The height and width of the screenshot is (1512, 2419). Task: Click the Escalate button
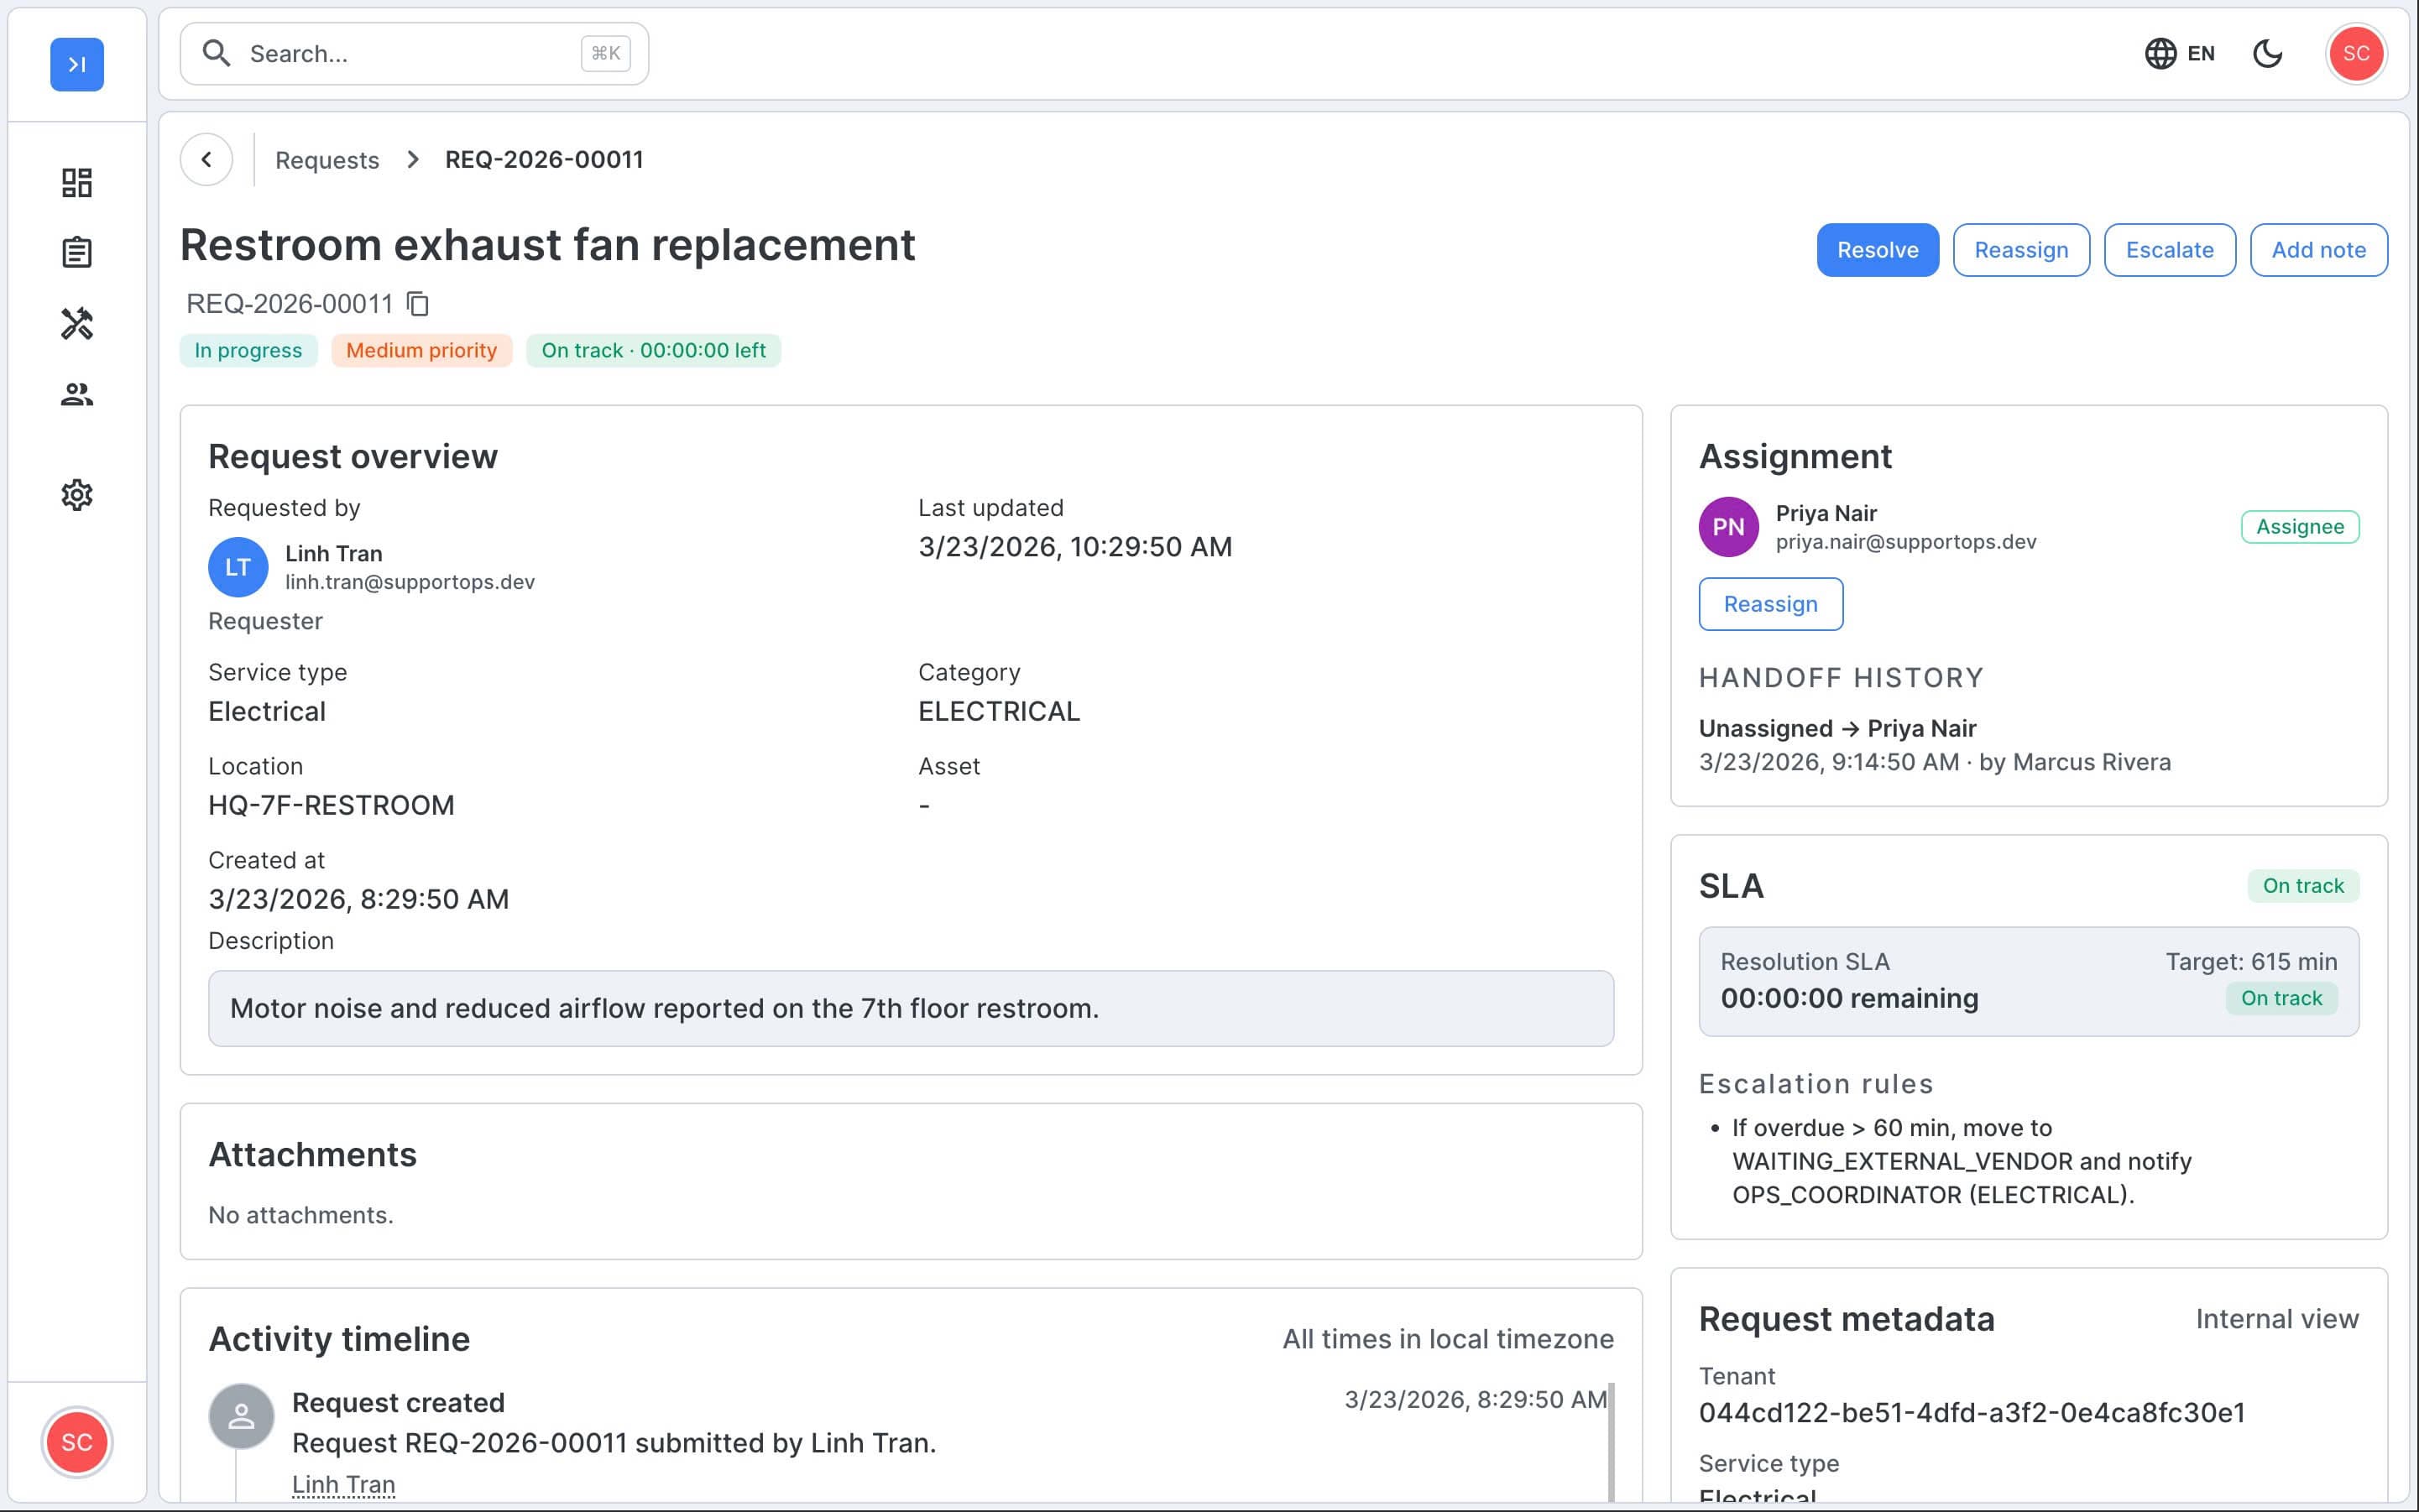point(2169,250)
